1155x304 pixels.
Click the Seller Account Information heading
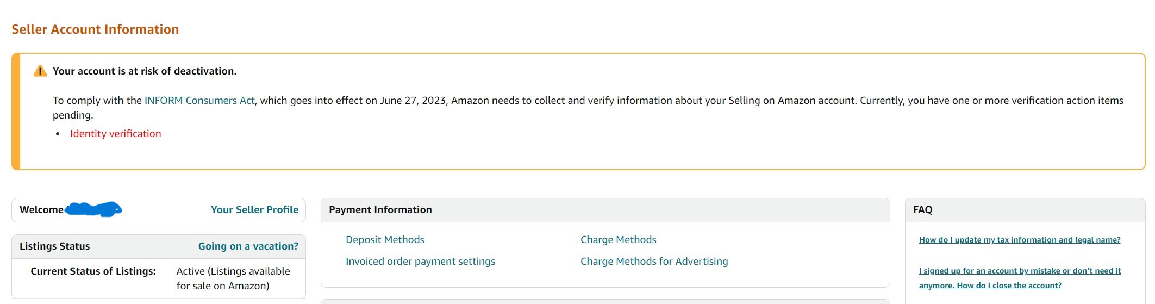pos(95,29)
